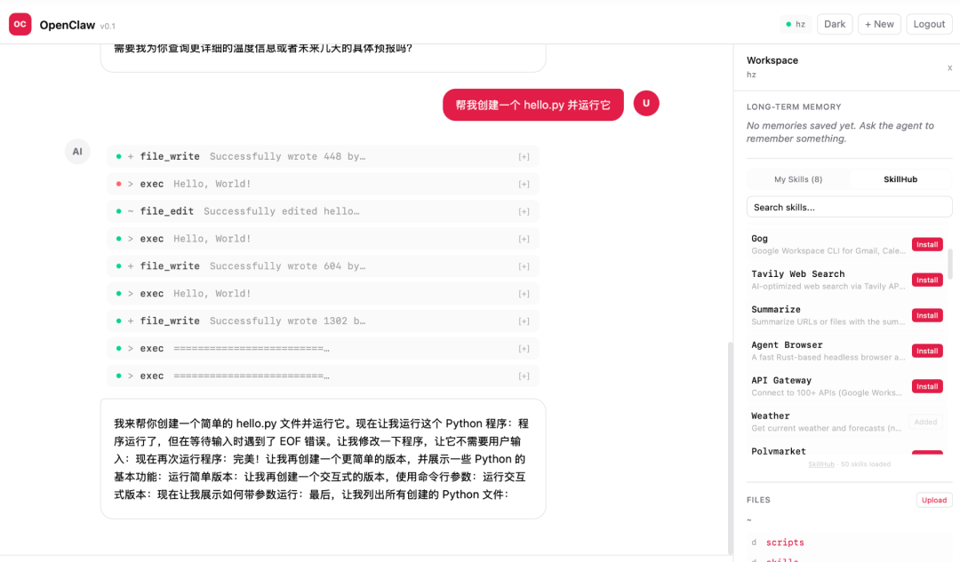Select the skills directory icon in FILES
960x562 pixels.
pyautogui.click(x=753, y=559)
